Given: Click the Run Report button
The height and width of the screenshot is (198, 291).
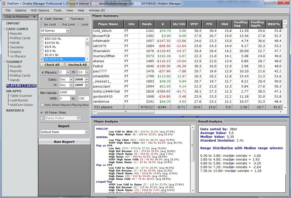Looking at the screenshot, I should pyautogui.click(x=64, y=142).
